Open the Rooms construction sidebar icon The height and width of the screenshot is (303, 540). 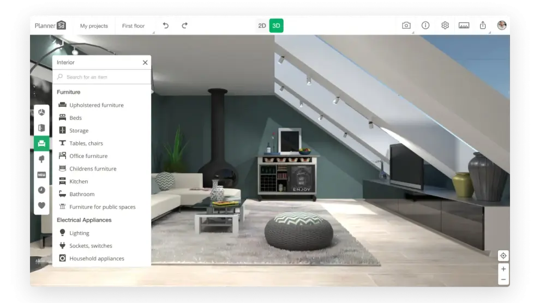[41, 112]
